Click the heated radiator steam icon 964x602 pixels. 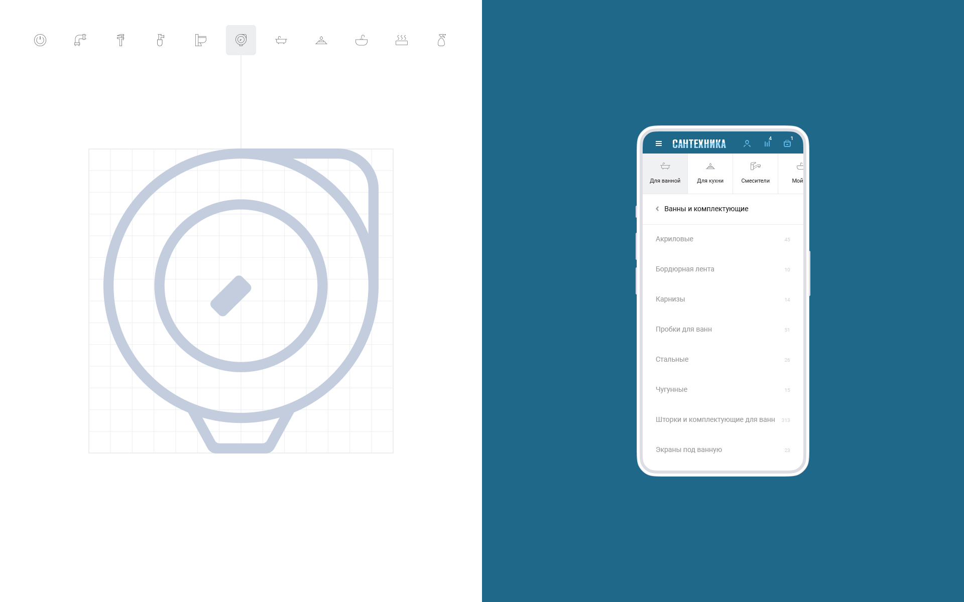tap(402, 40)
